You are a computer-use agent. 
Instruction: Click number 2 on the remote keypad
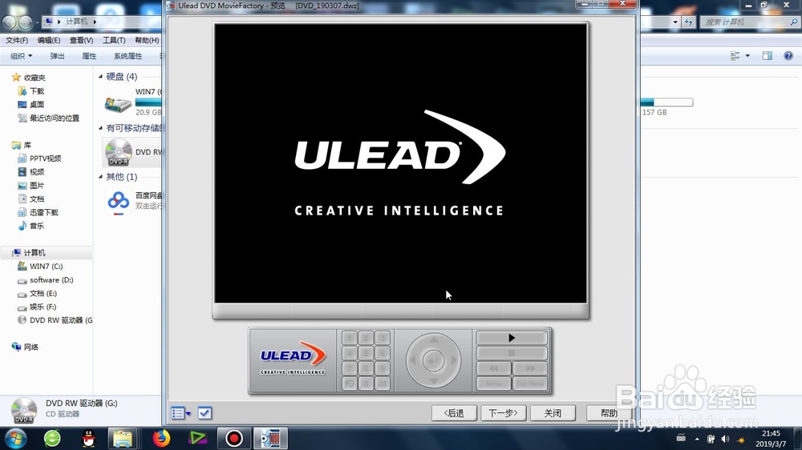point(366,338)
